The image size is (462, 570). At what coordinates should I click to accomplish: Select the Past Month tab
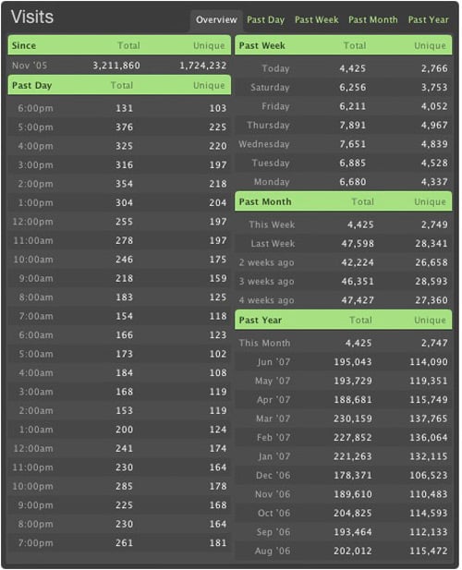[x=373, y=19]
